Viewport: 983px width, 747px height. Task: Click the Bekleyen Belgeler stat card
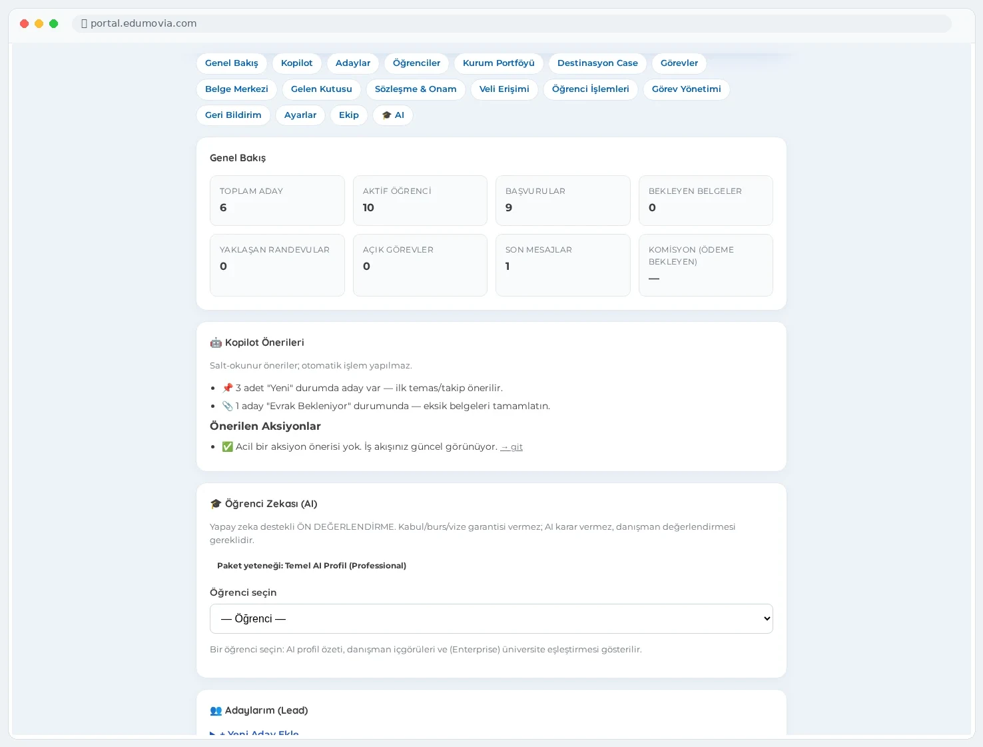tap(706, 201)
